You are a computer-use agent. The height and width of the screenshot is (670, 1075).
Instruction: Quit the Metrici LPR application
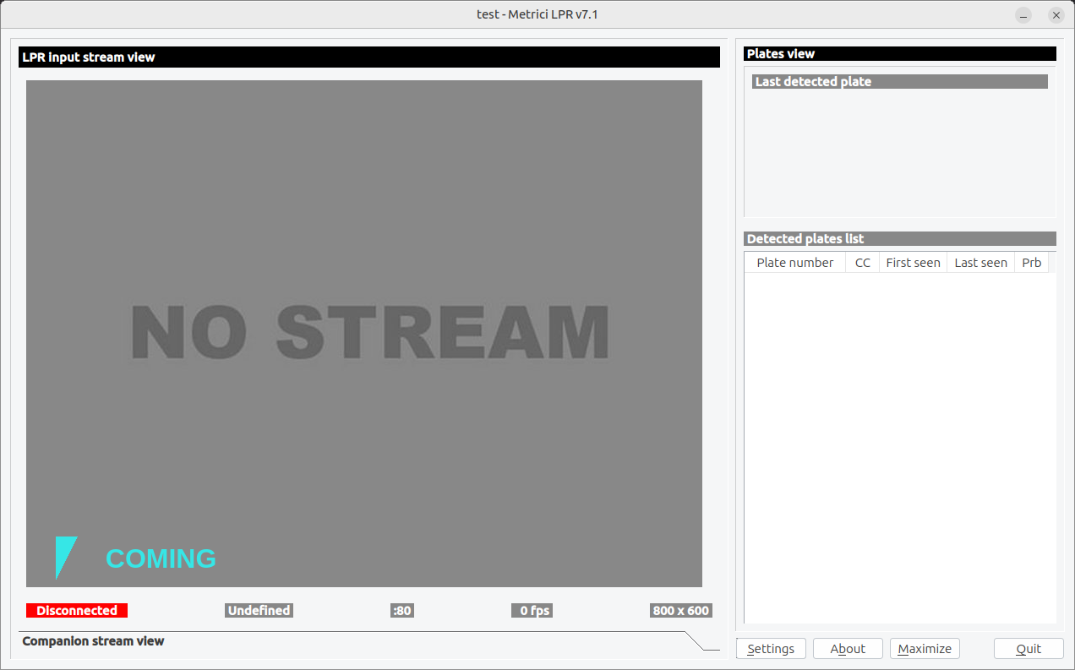[x=1029, y=648]
